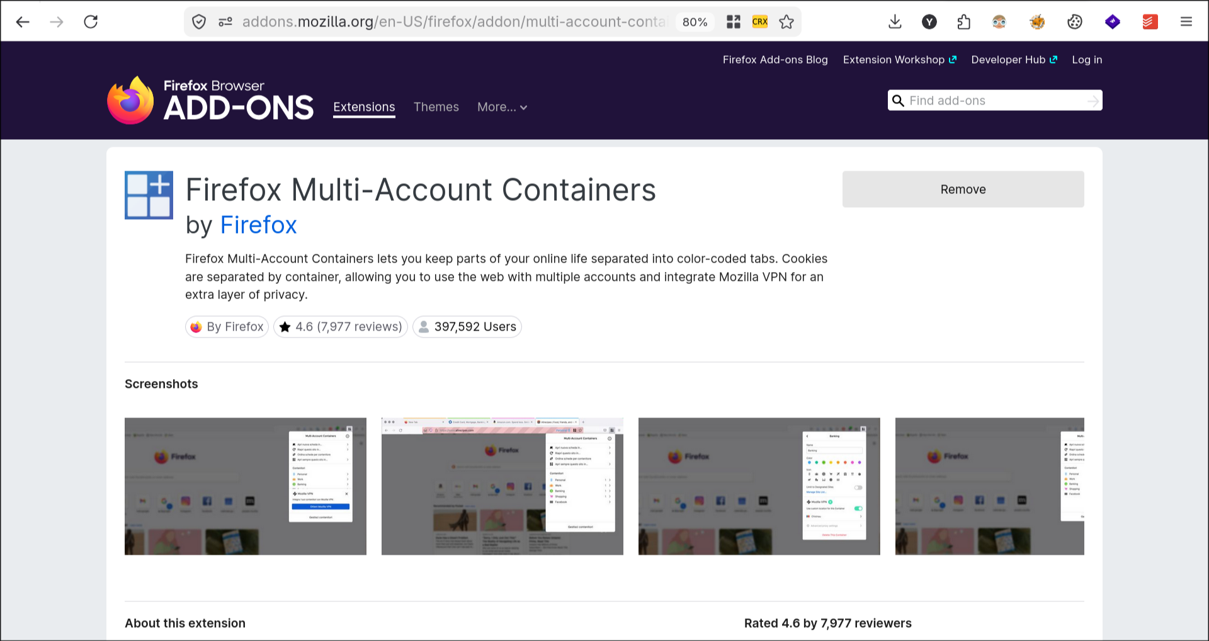Bookmark this page with the star

tap(786, 22)
